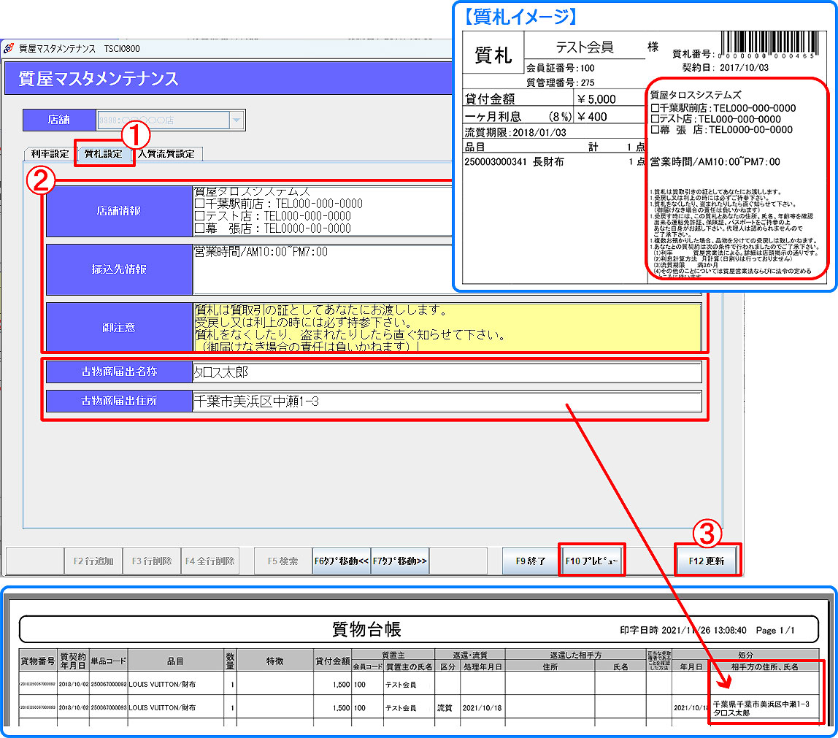Save changes with F12 更新 button
This screenshot has width=838, height=738.
click(x=707, y=561)
